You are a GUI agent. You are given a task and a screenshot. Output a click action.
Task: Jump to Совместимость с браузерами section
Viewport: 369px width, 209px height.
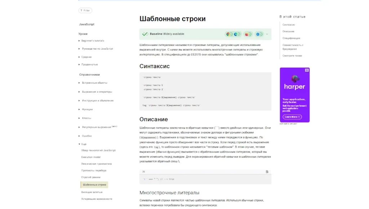[293, 47]
